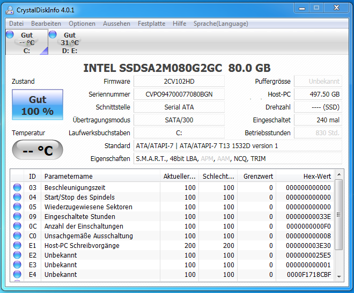354x293 pixels.
Task: Select the Wiederzugewiesene Sektoren row text
Action: pos(88,207)
